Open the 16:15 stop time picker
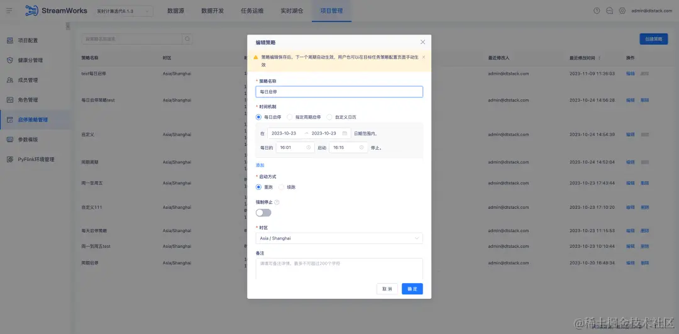Screen dimensions: 679x334 [348, 148]
